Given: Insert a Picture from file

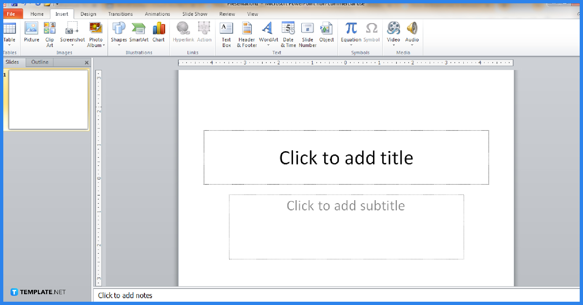Looking at the screenshot, I should pyautogui.click(x=31, y=33).
